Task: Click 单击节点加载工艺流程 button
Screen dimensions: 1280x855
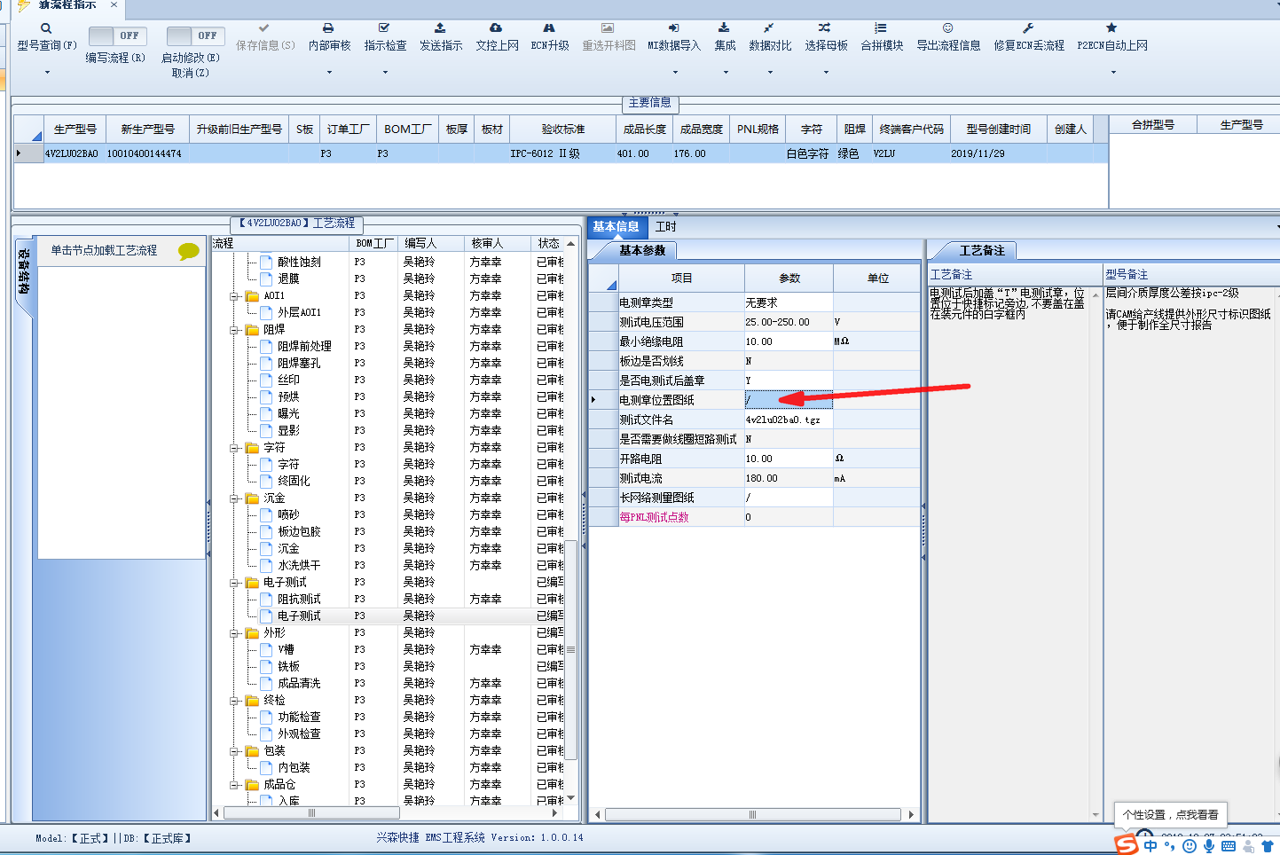Action: coord(104,251)
